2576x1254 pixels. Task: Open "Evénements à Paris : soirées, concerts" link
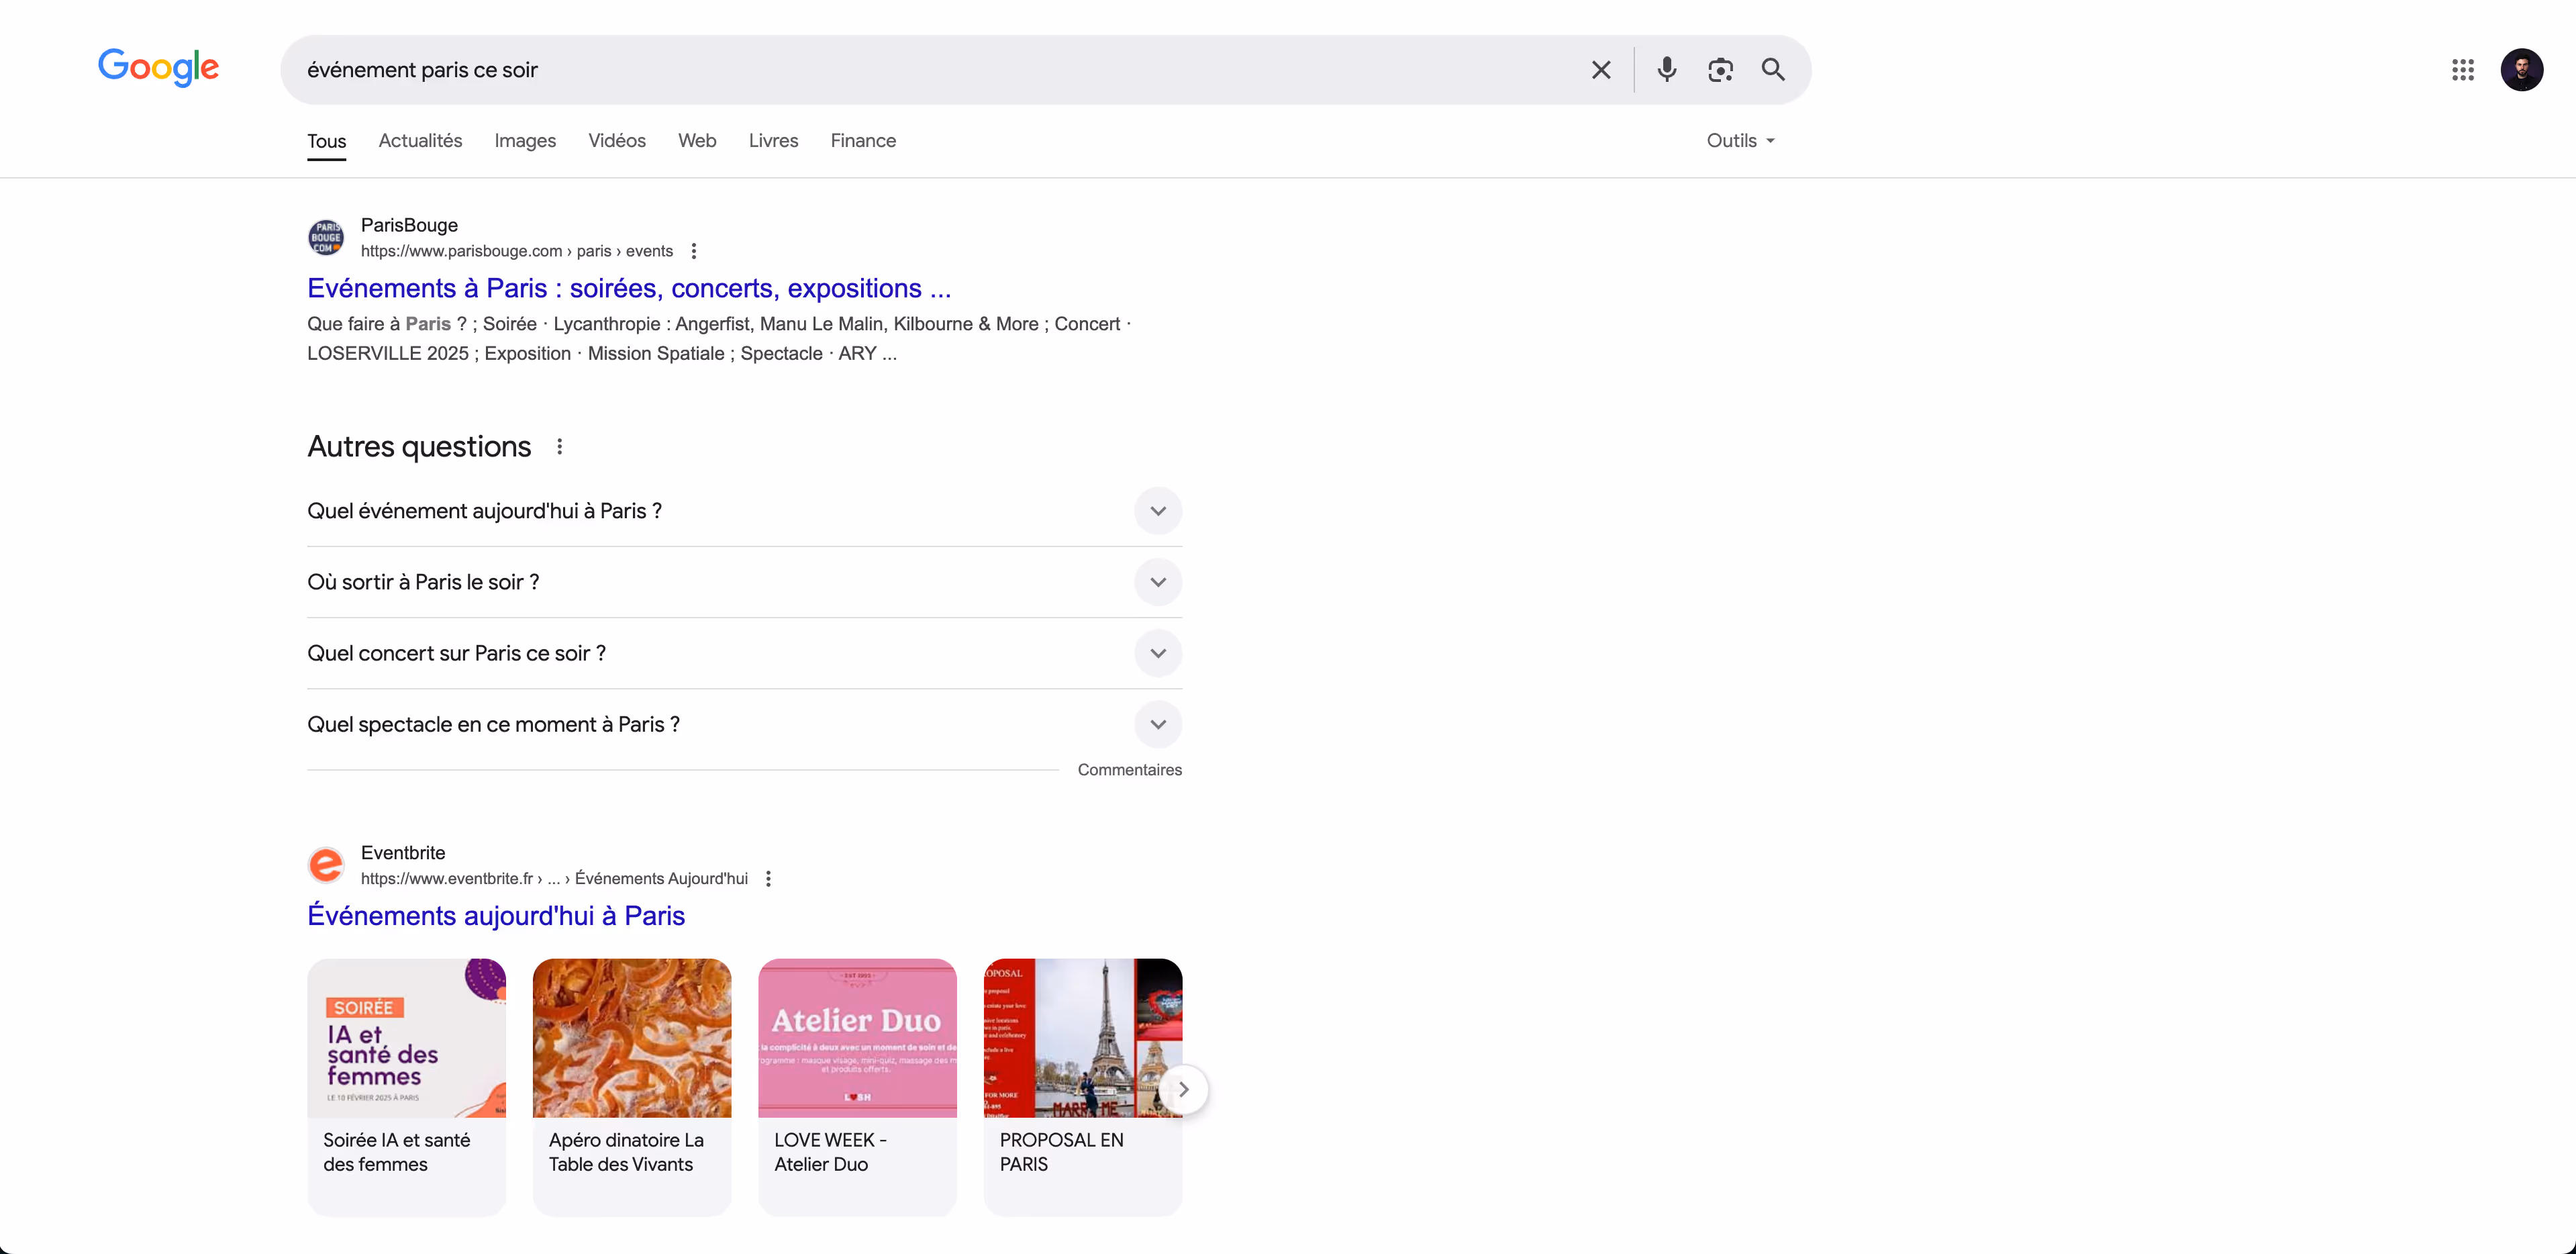(x=628, y=288)
